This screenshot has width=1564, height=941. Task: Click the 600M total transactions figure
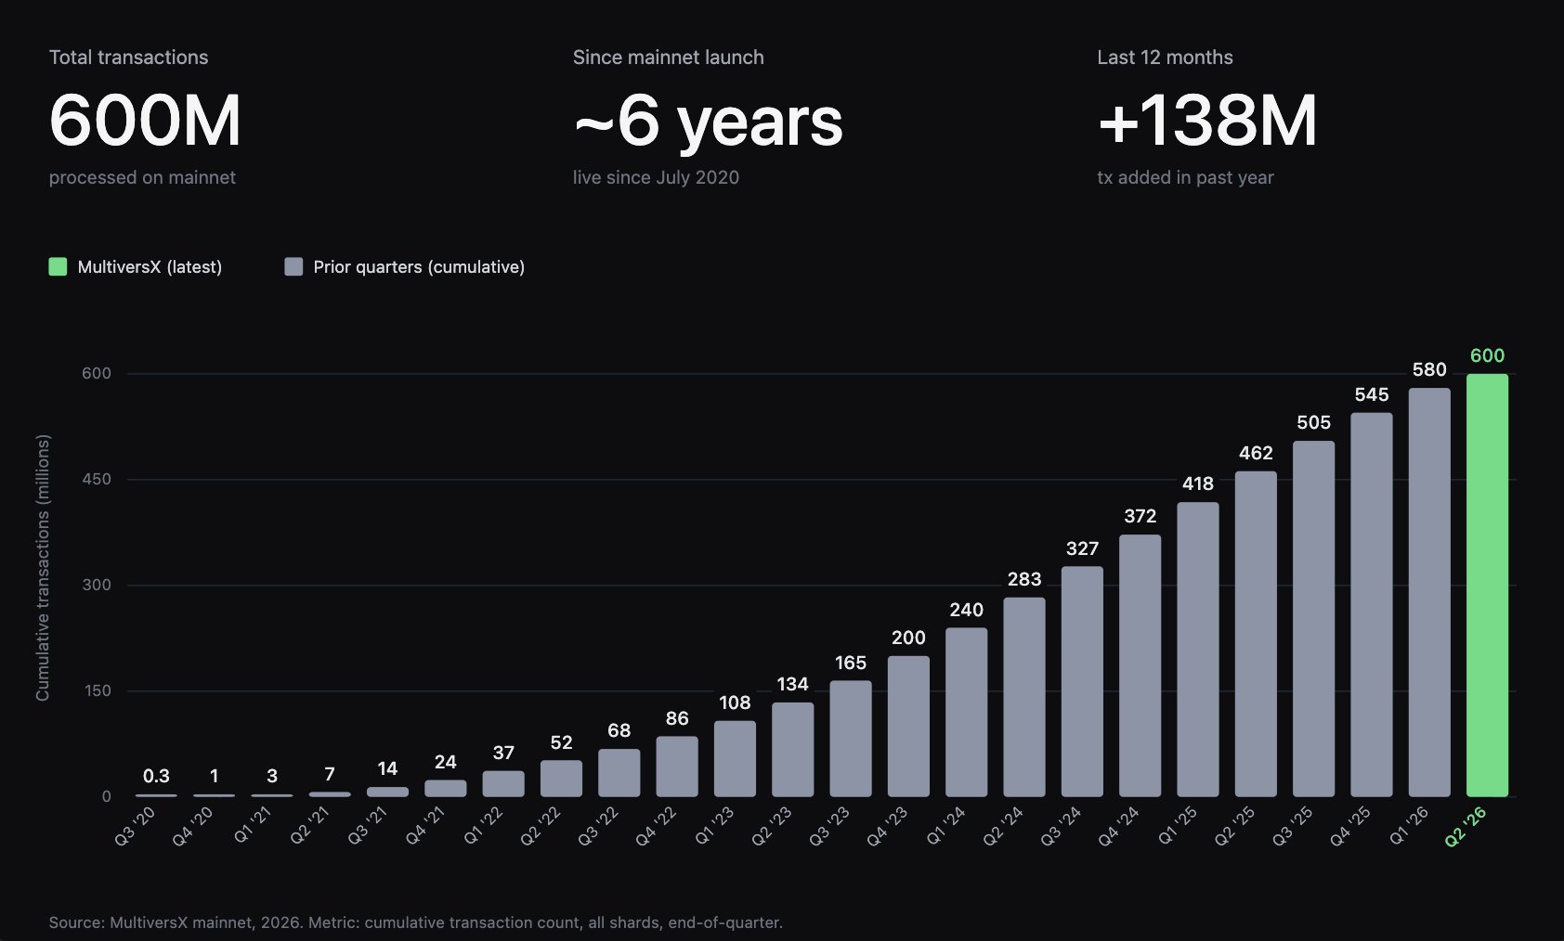145,121
